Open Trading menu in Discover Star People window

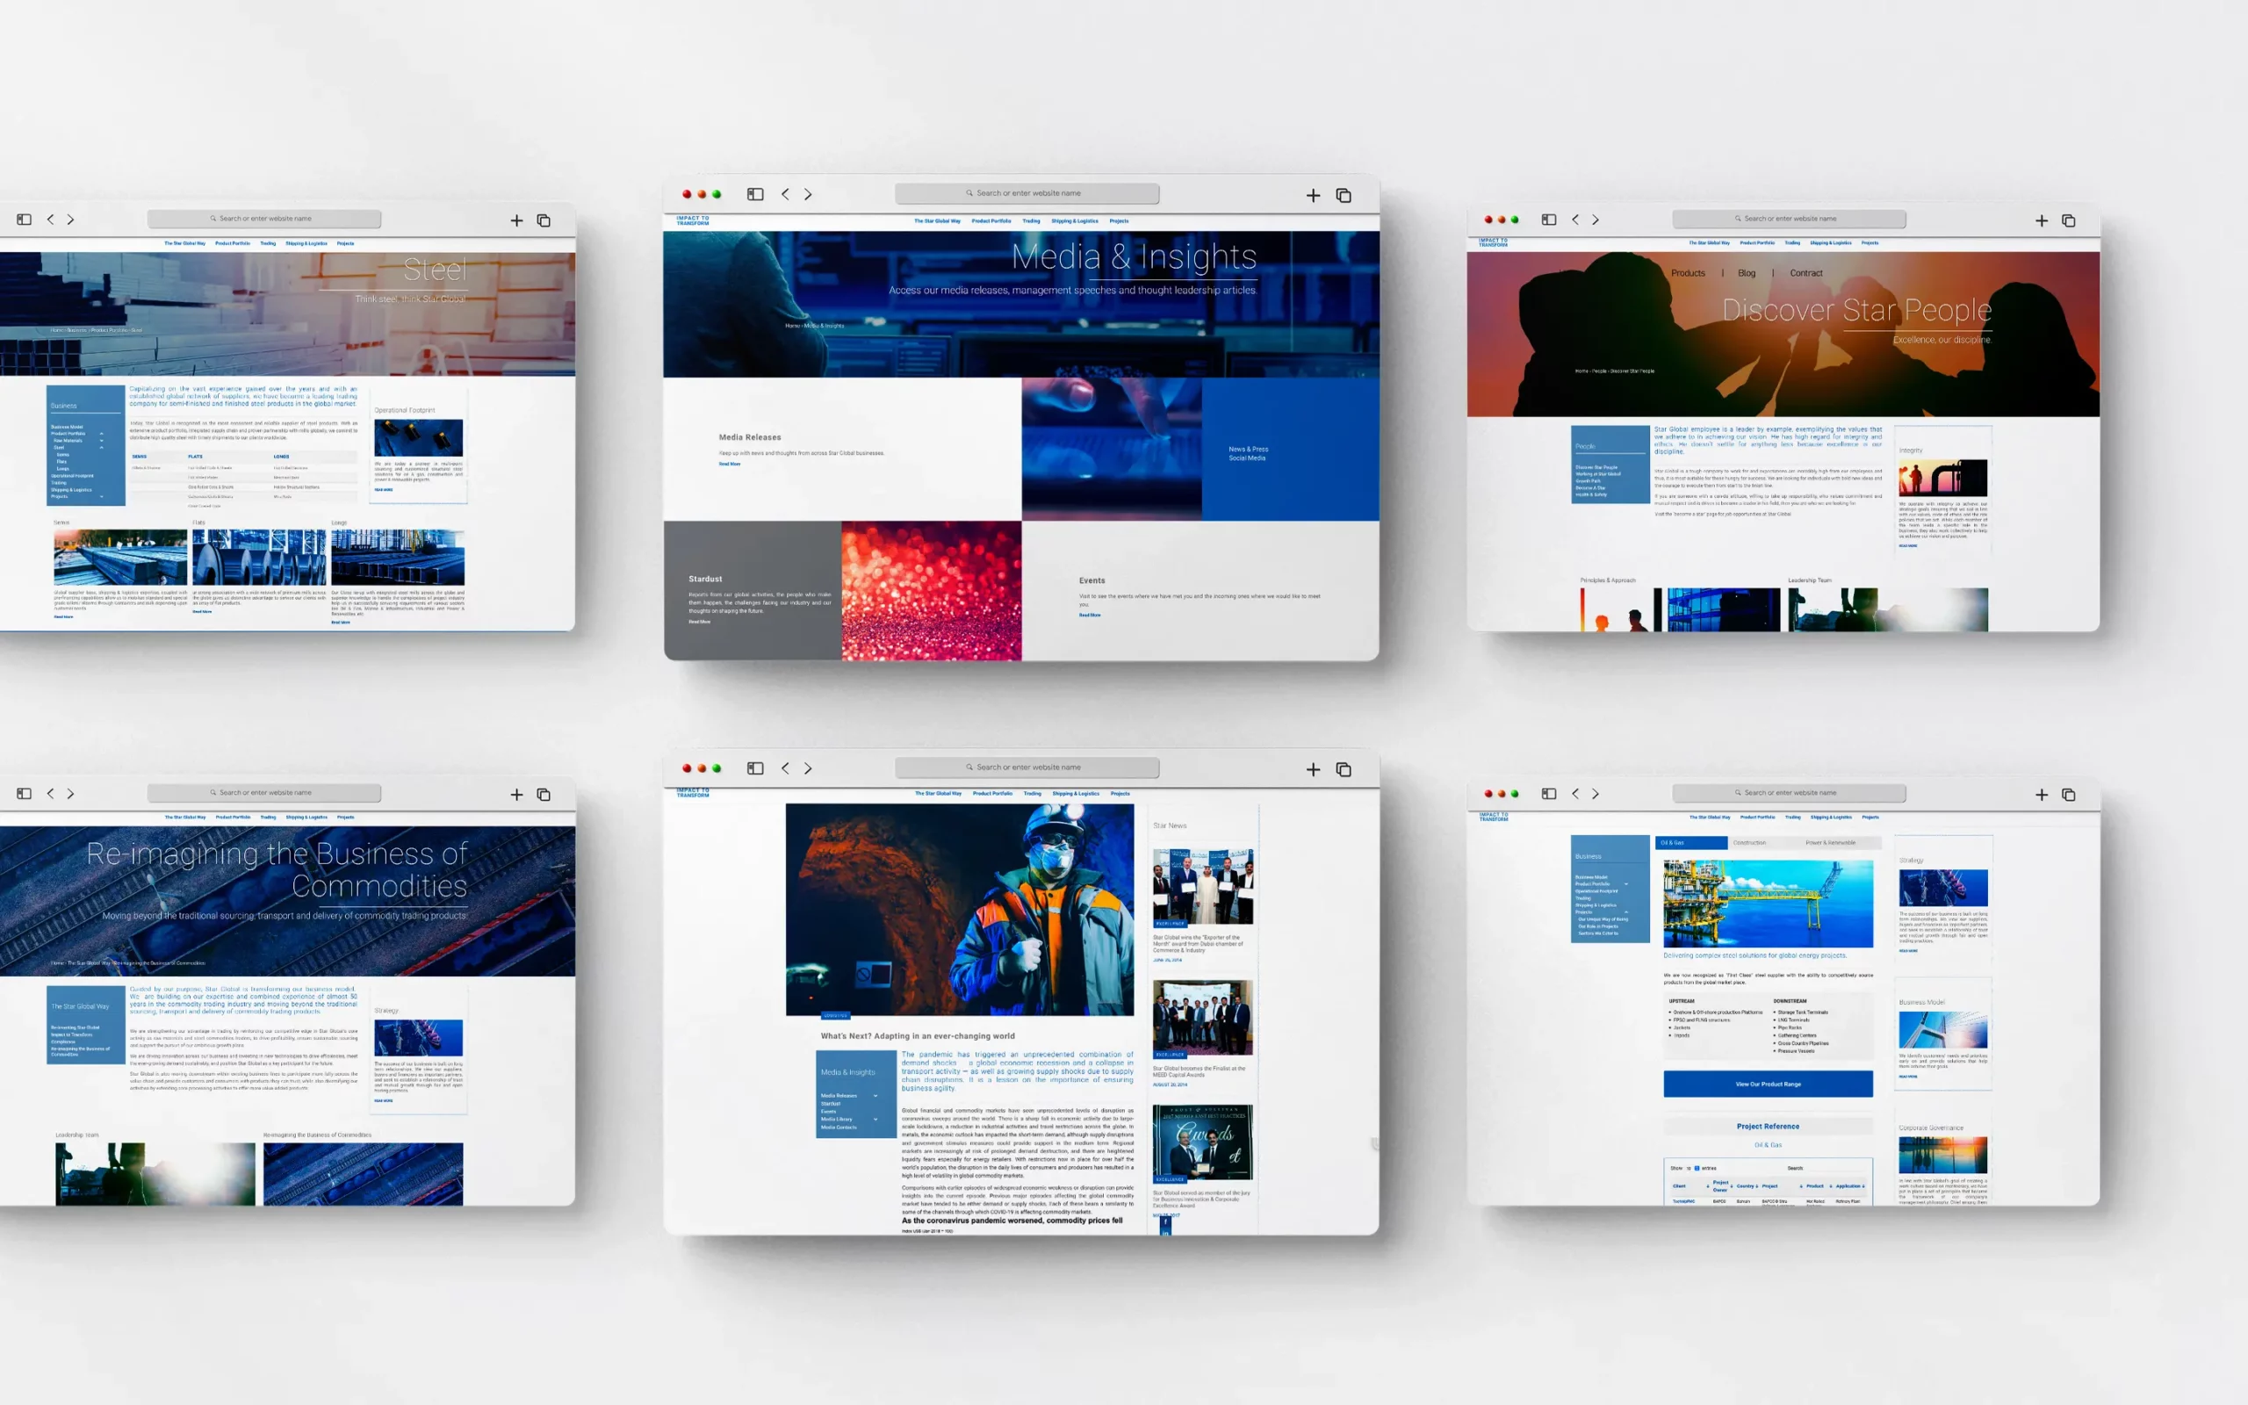1792,242
